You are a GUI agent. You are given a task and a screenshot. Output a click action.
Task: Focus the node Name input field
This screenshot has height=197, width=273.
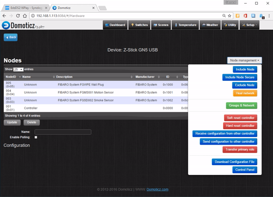tap(63, 132)
